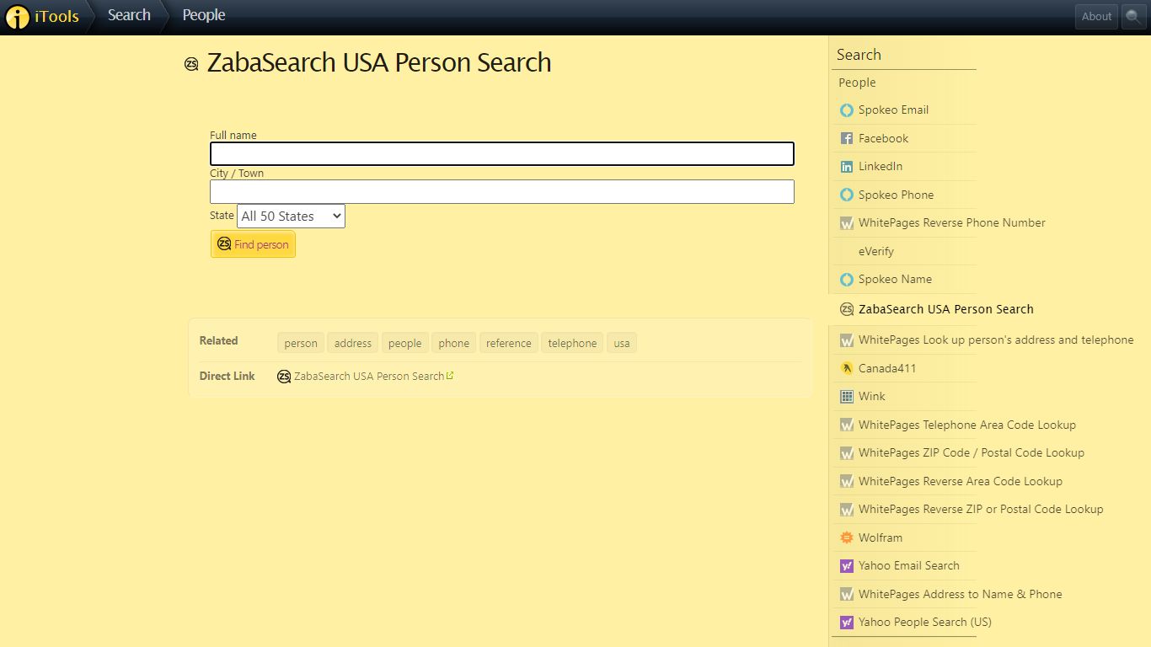Open the Canada411 link text
The width and height of the screenshot is (1151, 647).
[887, 369]
